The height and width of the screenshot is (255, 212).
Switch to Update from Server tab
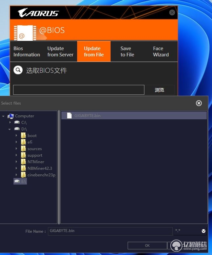pos(60,51)
